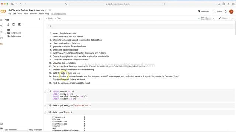Viewport: 236px width, 132px height.
Task: Open the Insert menu
Action: [x=26, y=14]
